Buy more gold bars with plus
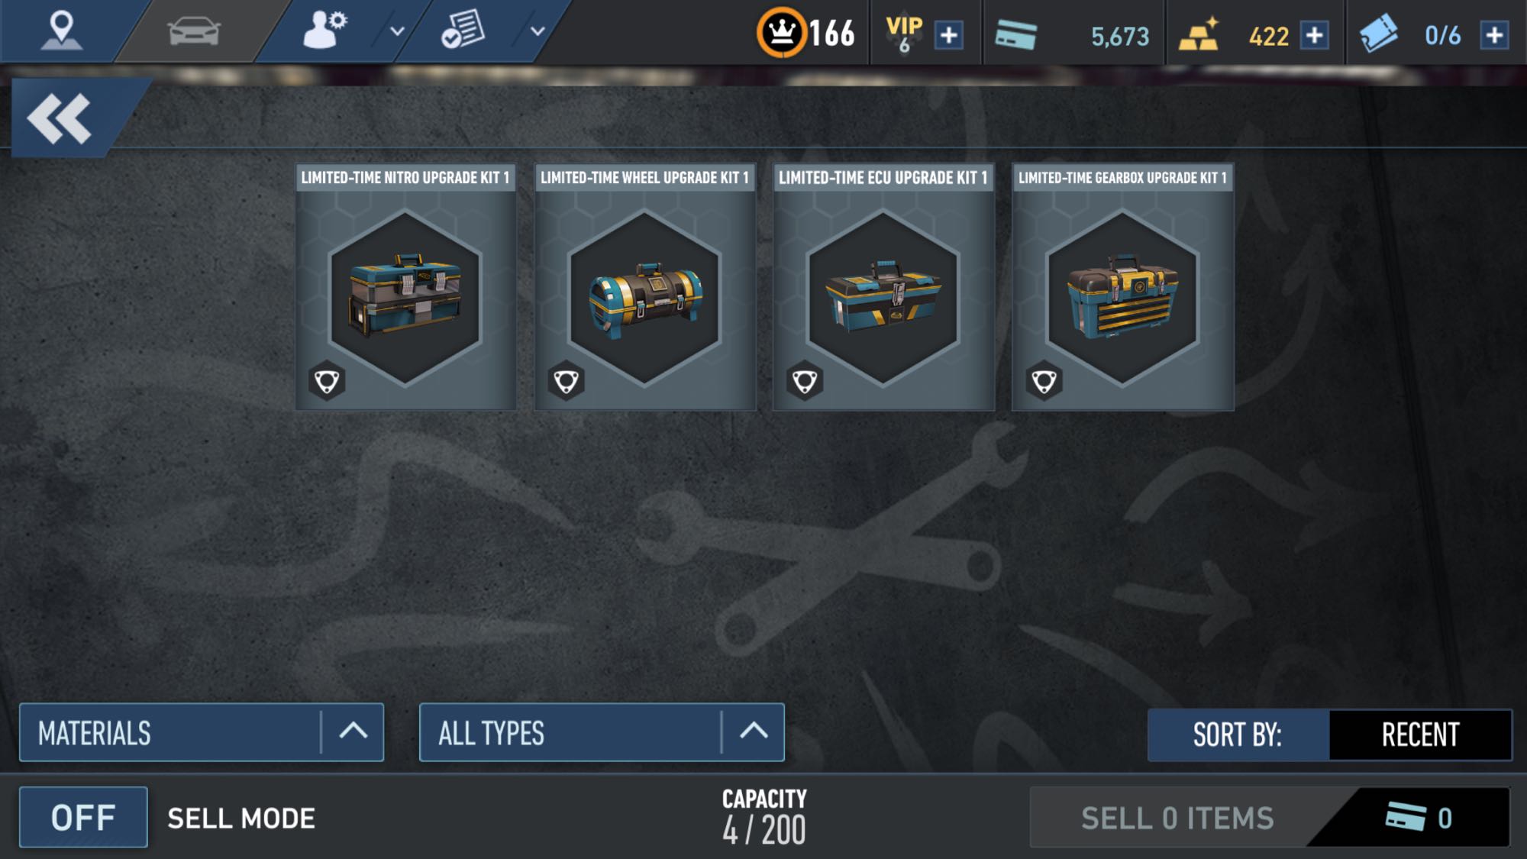This screenshot has height=859, width=1527. click(1315, 35)
